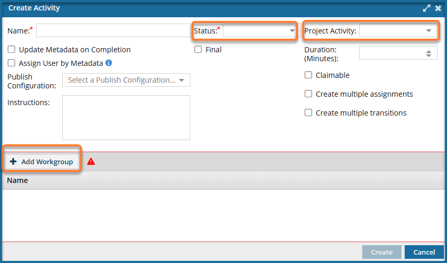Click the expand dialog arrows icon
This screenshot has height=263, width=447.
(427, 8)
